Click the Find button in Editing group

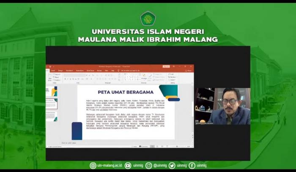(x=171, y=74)
